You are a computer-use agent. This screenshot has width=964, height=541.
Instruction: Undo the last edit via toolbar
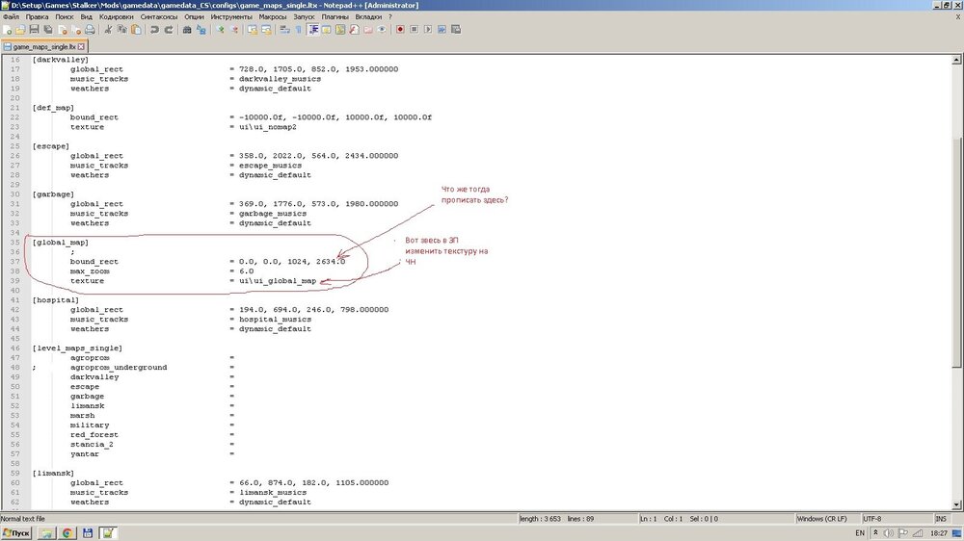pos(154,30)
